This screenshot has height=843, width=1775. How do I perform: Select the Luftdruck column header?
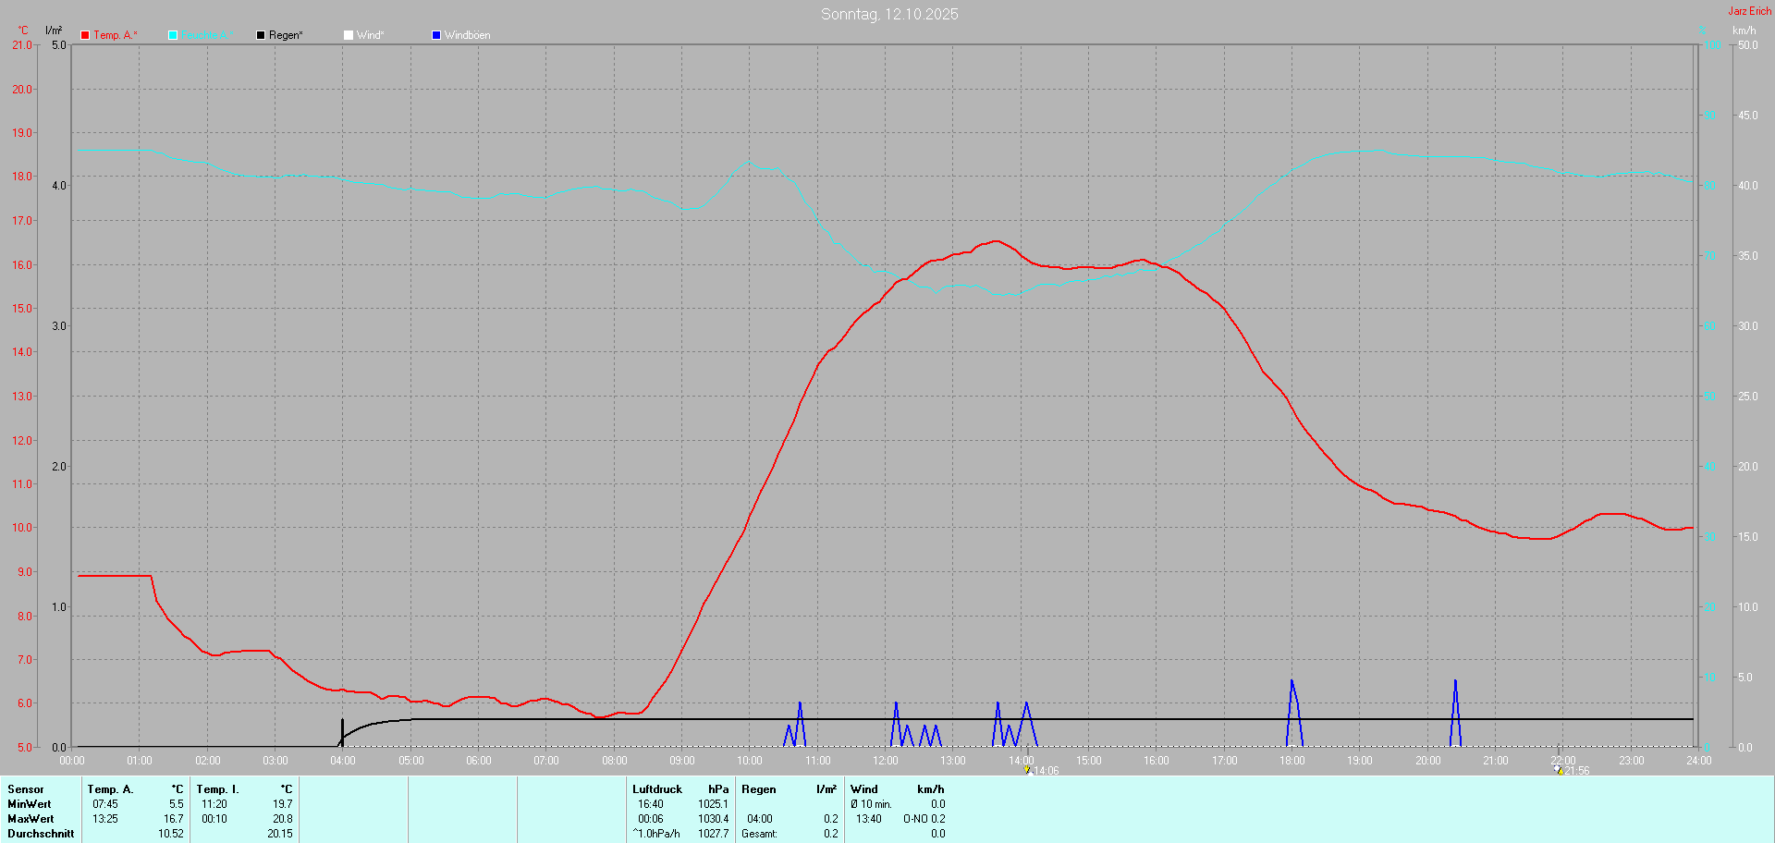657,789
